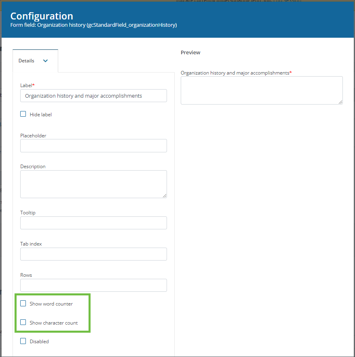Enable the Show word counter checkbox

pyautogui.click(x=23, y=304)
